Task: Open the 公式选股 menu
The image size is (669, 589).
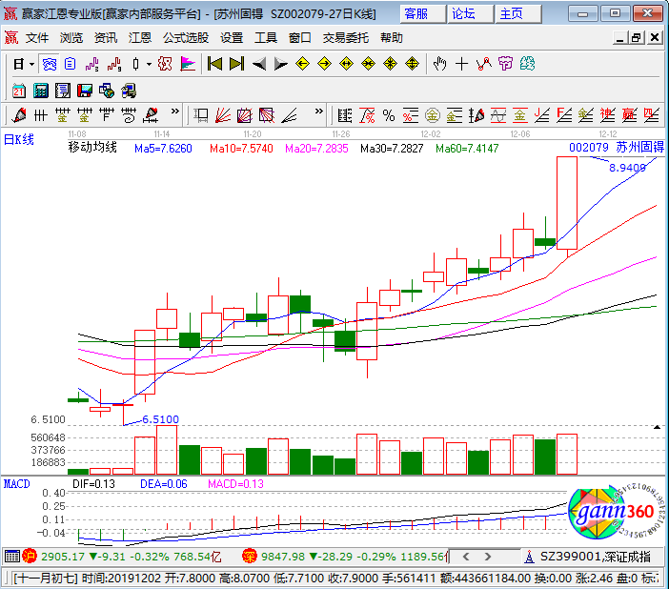Action: (186, 38)
